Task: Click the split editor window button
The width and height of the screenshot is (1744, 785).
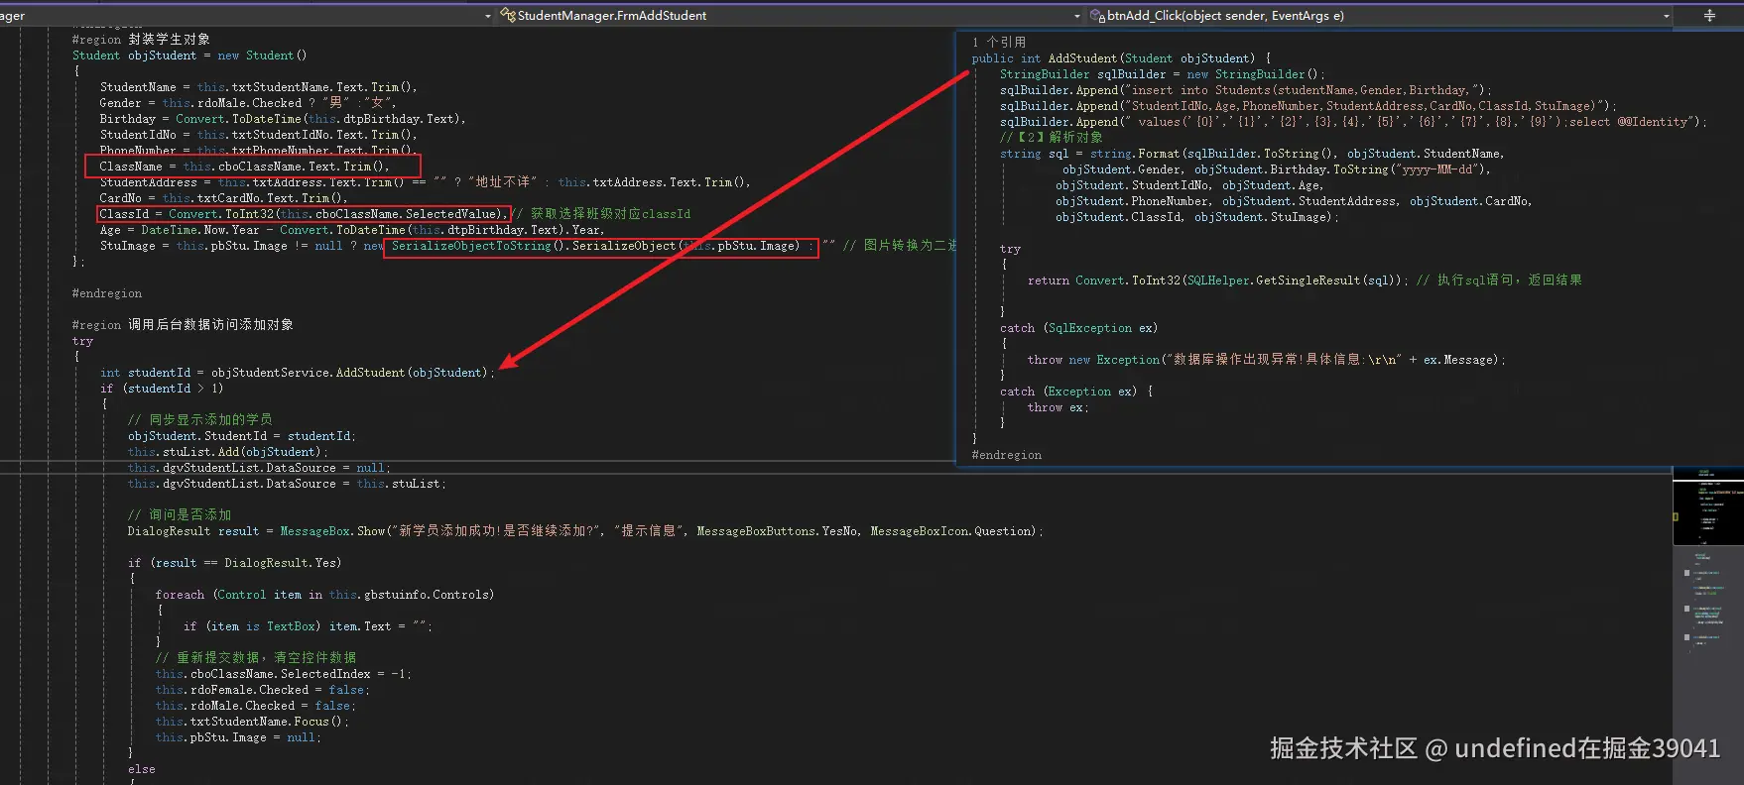Action: pos(1709,15)
